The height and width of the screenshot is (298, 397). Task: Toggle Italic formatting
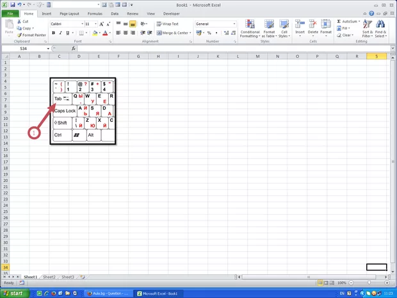click(61, 33)
